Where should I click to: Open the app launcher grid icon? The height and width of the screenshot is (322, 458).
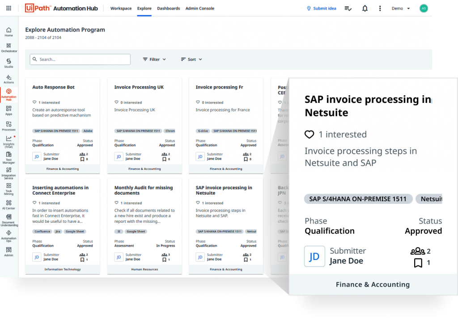[x=9, y=8]
